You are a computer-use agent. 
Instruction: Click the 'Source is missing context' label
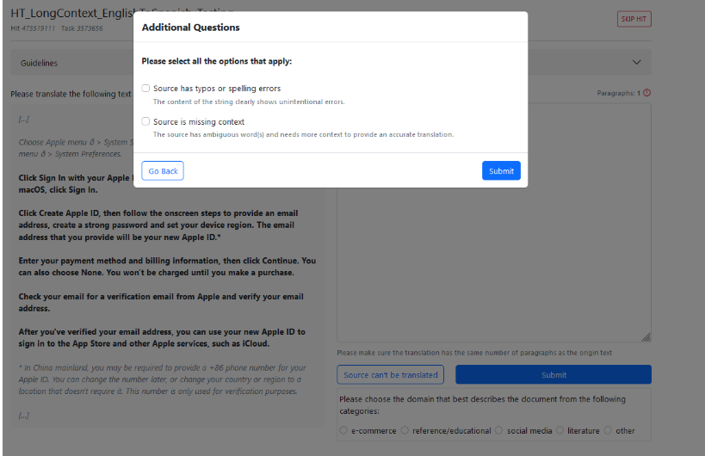199,122
